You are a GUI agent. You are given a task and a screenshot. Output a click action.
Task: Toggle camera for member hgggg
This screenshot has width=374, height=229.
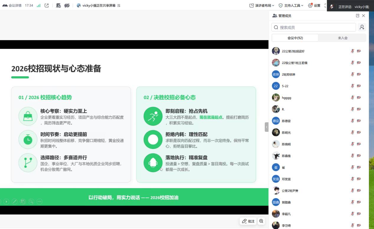359,98
